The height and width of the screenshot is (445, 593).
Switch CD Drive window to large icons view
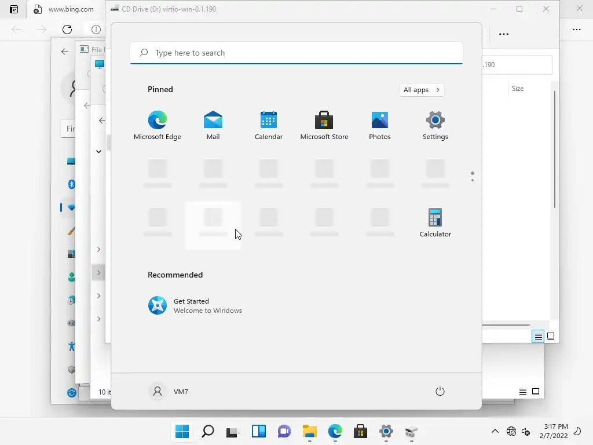click(x=551, y=336)
